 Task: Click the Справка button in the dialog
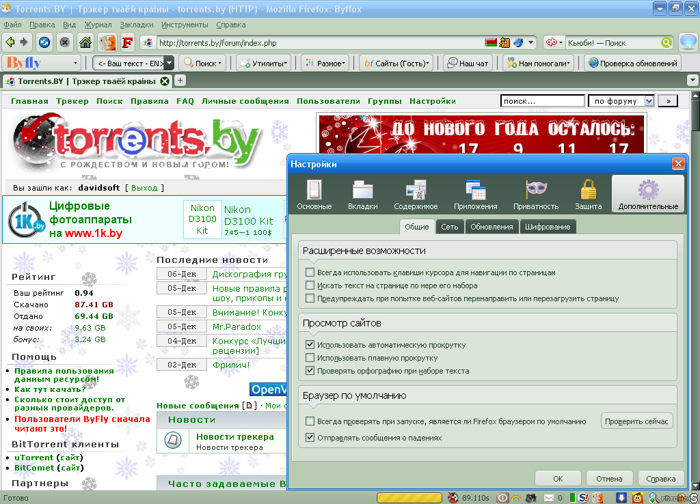(x=661, y=479)
